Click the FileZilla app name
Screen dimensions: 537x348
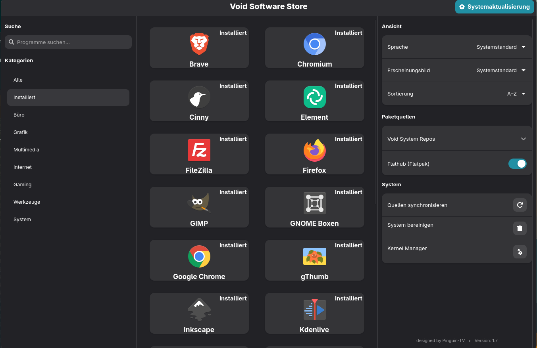click(199, 170)
